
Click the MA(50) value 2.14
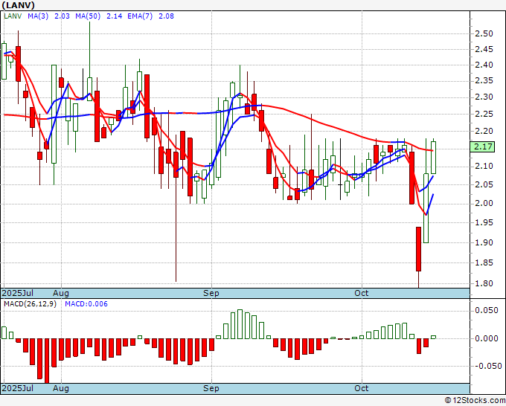[115, 16]
